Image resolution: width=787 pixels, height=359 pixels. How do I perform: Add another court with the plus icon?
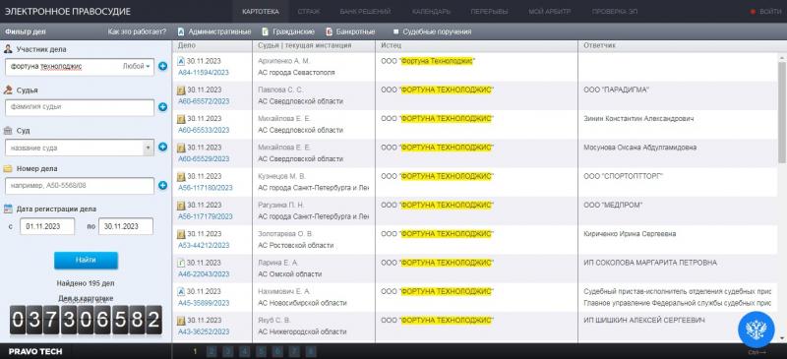[x=162, y=148]
